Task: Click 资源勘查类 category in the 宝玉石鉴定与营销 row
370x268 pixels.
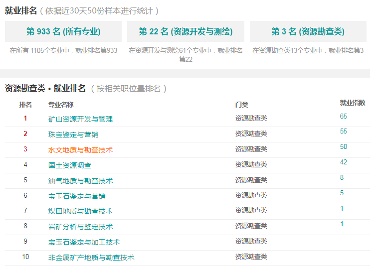Action: click(x=251, y=195)
